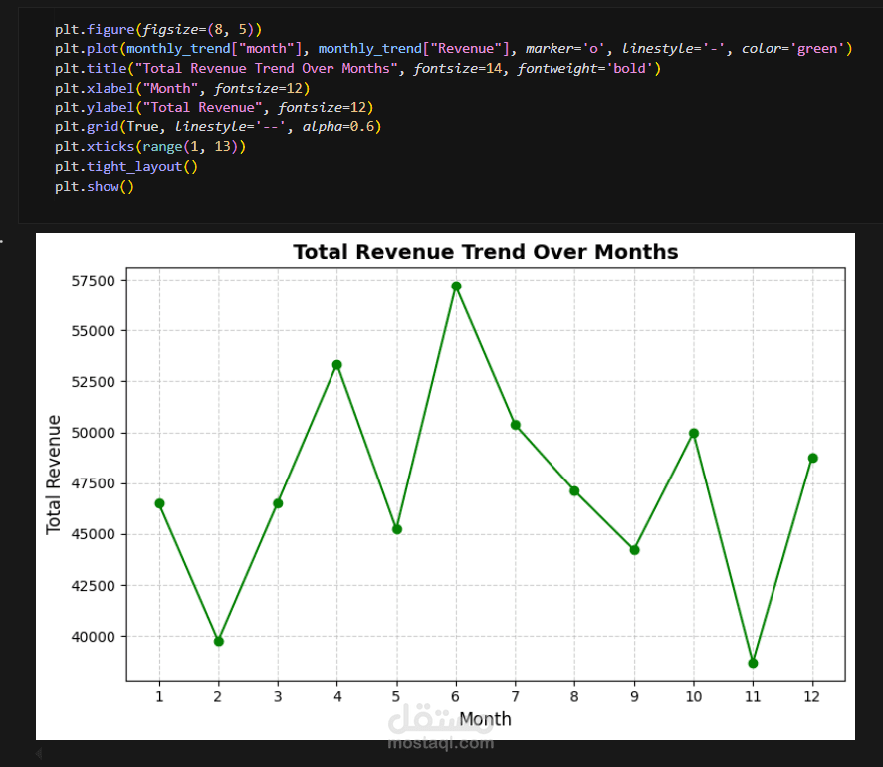Click the month 1 data point marker

point(160,503)
